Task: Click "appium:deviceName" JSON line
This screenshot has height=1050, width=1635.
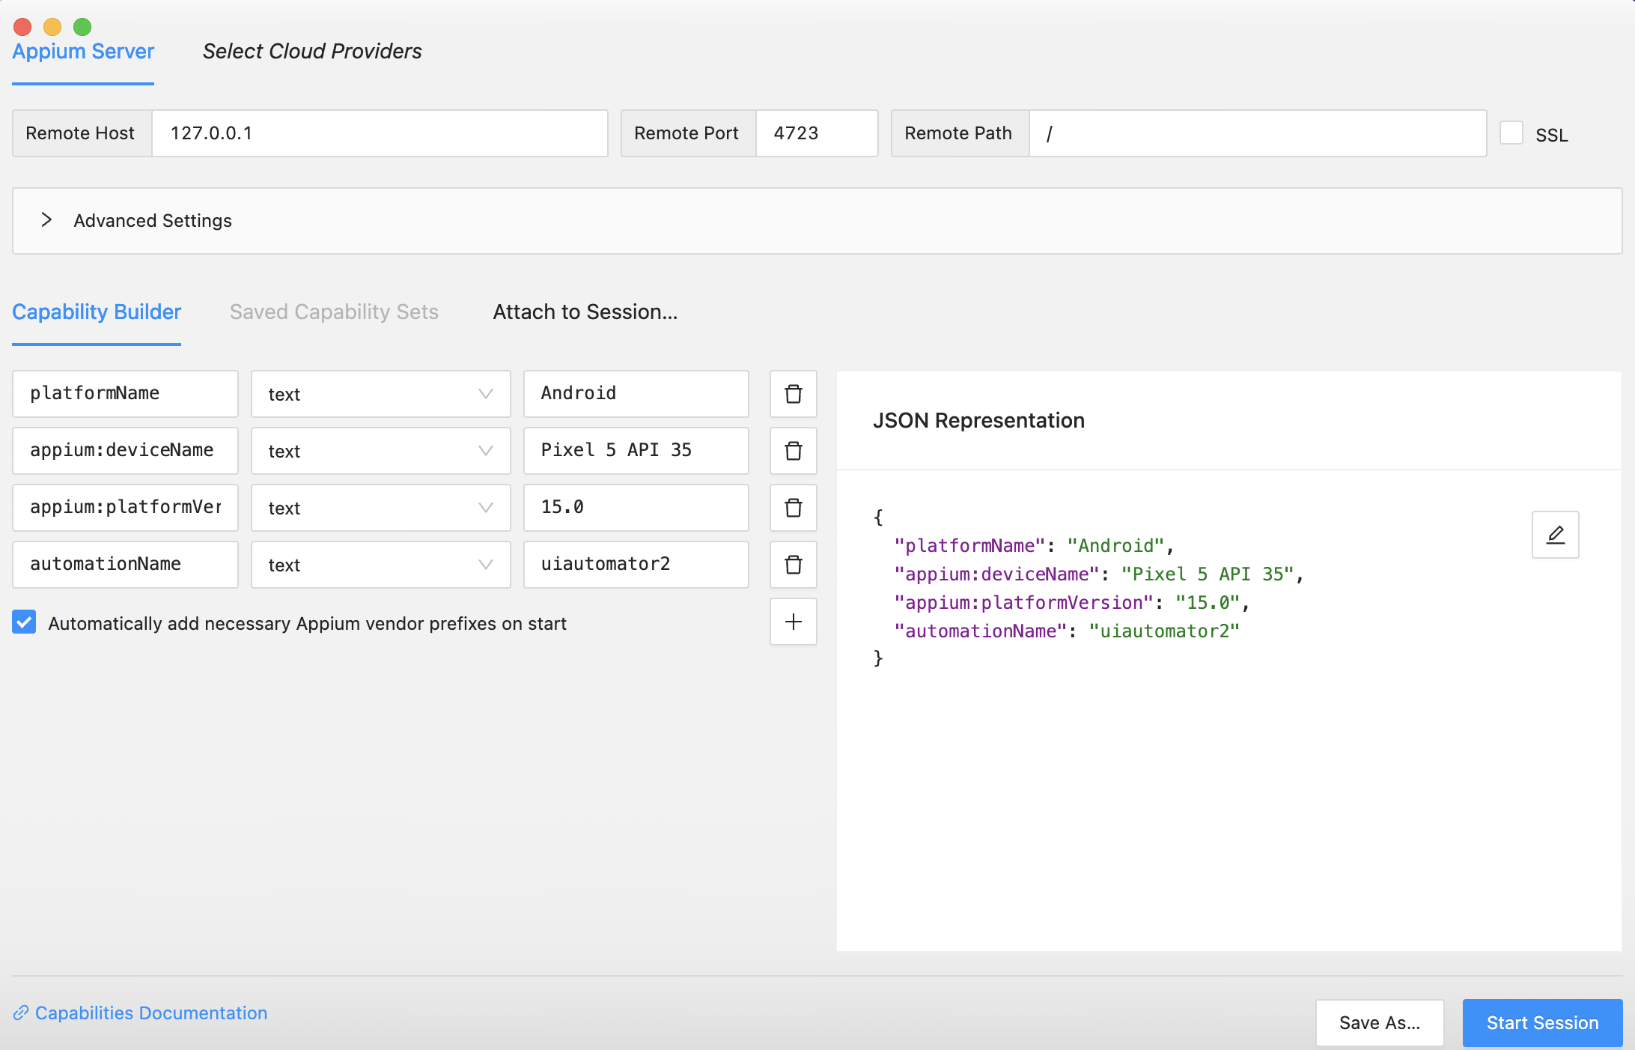Action: [x=1099, y=574]
